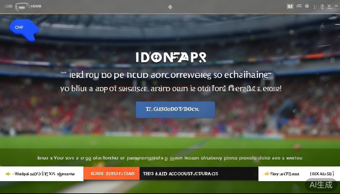Screen dimensions: 340x194
Task: Open the CIUD item in the top-left header
Action: click(x=8, y=6)
